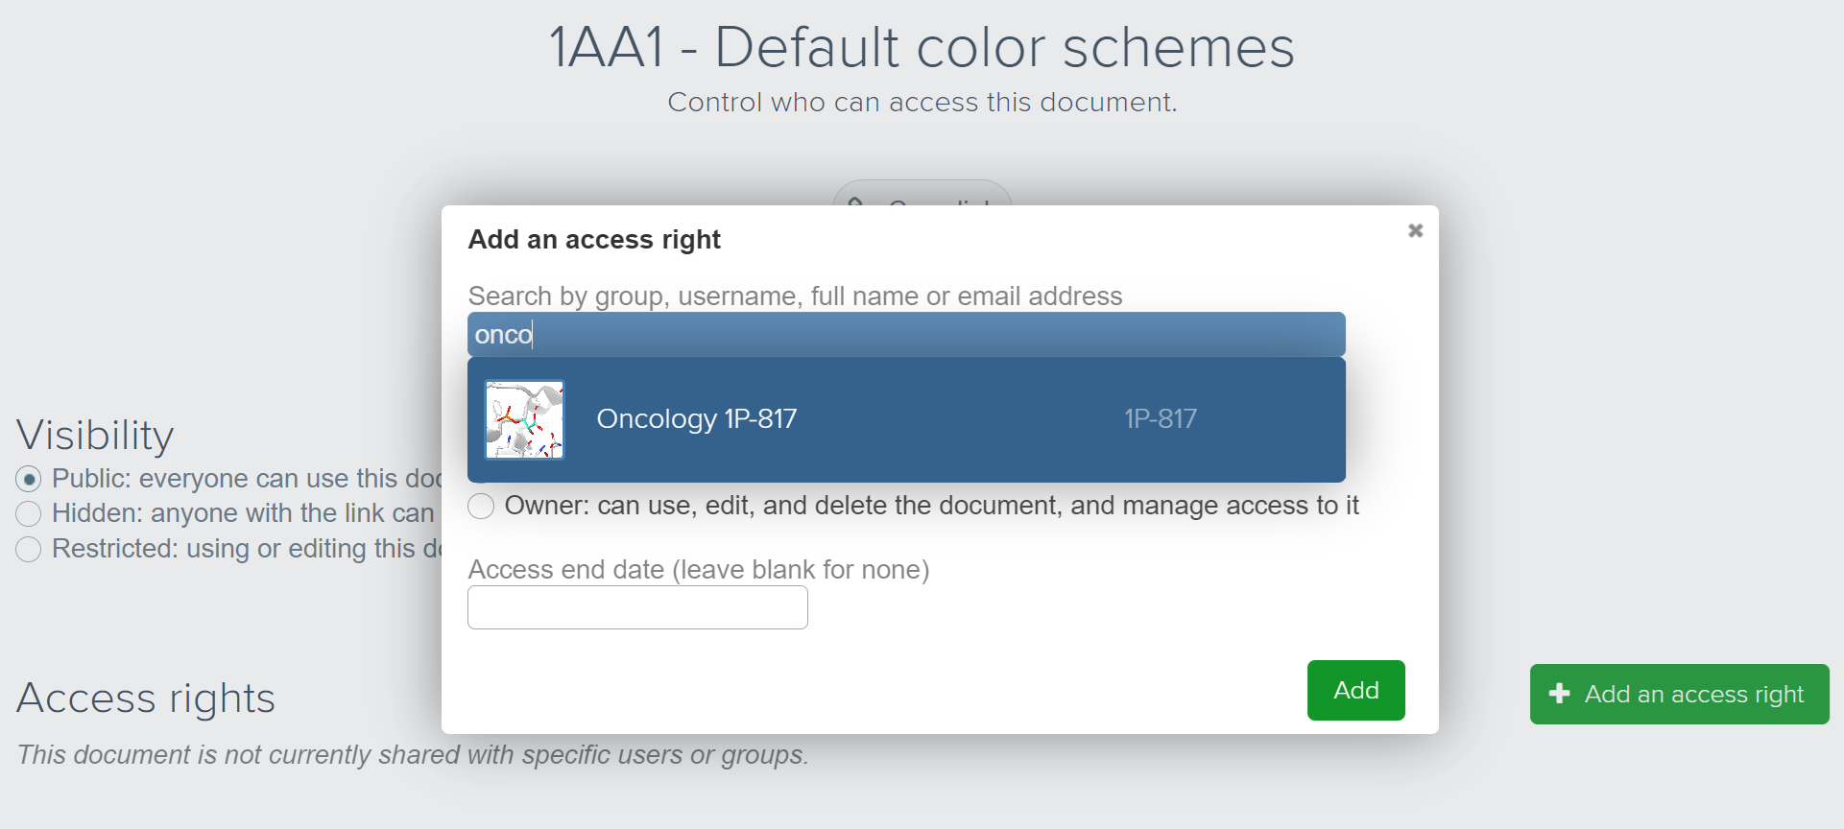Click the "Add an access right" page button
This screenshot has height=829, width=1844.
[x=1679, y=694]
